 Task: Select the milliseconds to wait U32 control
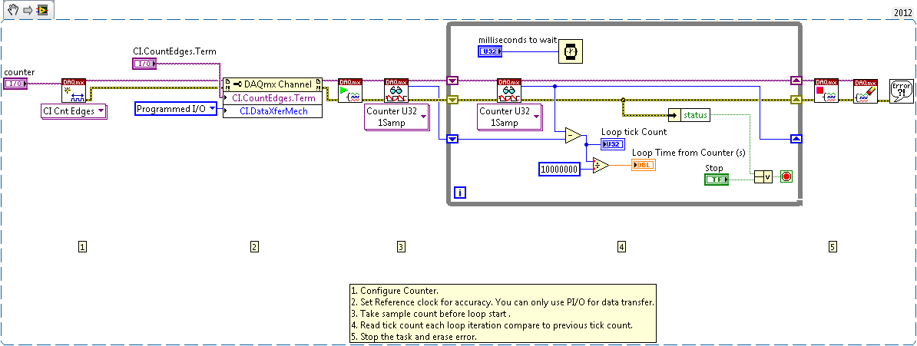pos(489,52)
